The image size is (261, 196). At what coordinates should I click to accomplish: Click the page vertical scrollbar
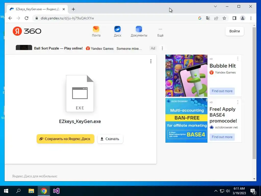click(254, 93)
